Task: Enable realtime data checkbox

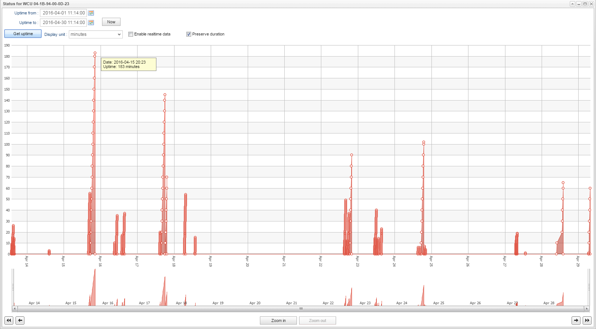Action: [x=131, y=34]
